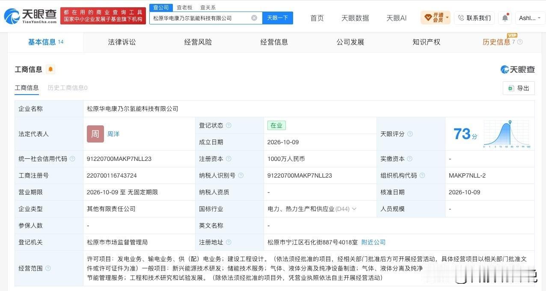The image size is (546, 291).
Task: Click the 周 avatar of legal representative
Action: [x=95, y=134]
